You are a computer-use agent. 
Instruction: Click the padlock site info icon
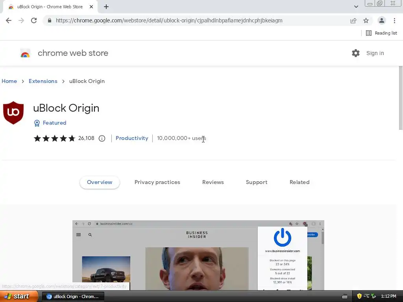pos(50,20)
